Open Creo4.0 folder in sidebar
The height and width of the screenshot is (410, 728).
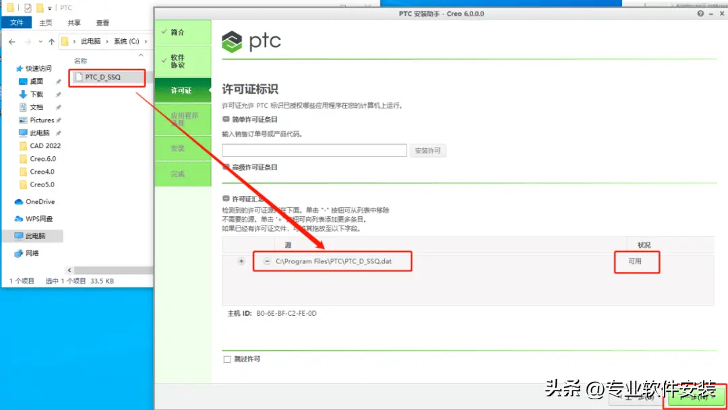pos(37,172)
